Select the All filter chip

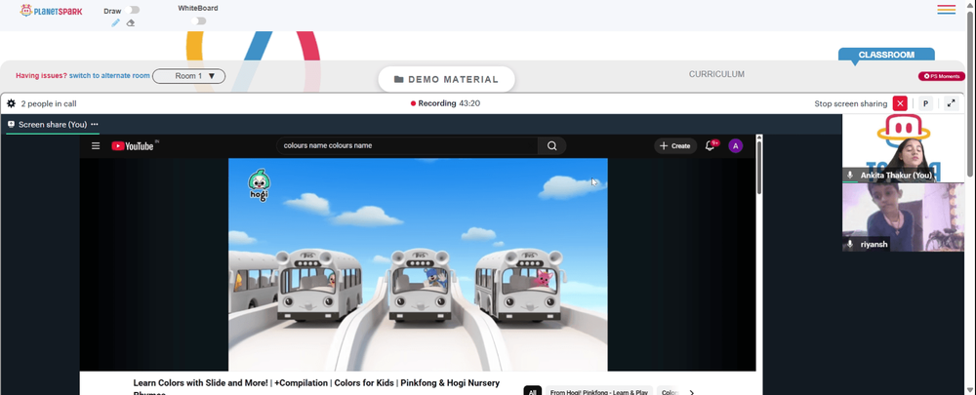coord(532,392)
